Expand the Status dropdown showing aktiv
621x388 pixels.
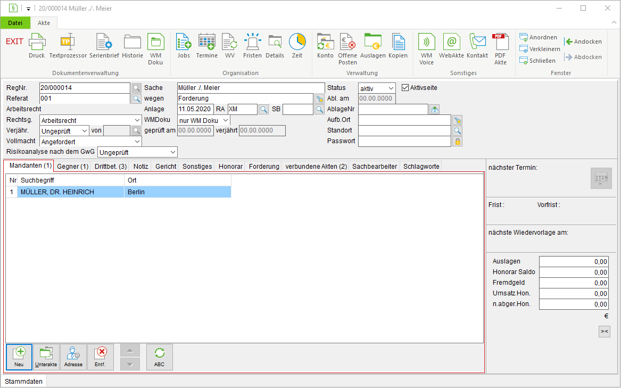pyautogui.click(x=377, y=88)
